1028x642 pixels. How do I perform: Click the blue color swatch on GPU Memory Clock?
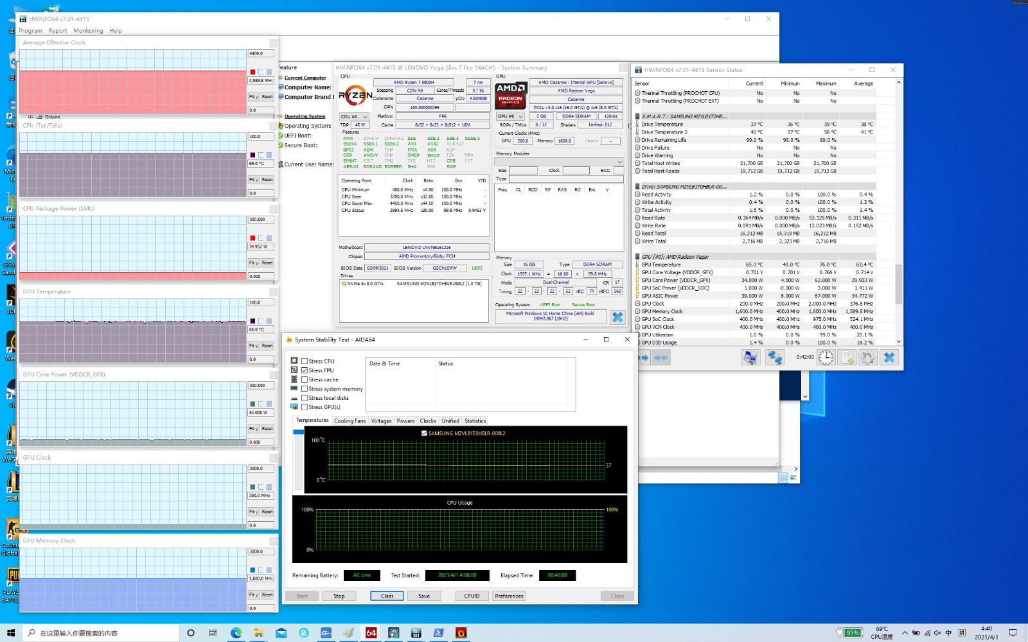click(253, 570)
